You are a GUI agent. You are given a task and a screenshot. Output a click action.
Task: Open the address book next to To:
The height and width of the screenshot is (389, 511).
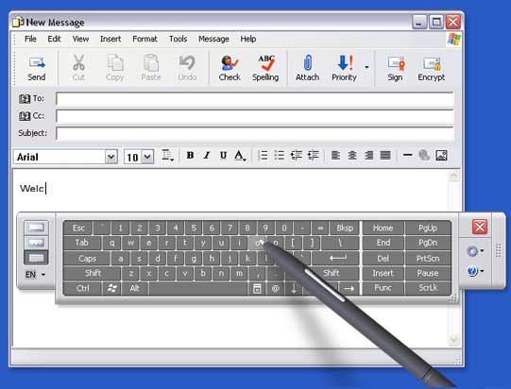pos(25,99)
